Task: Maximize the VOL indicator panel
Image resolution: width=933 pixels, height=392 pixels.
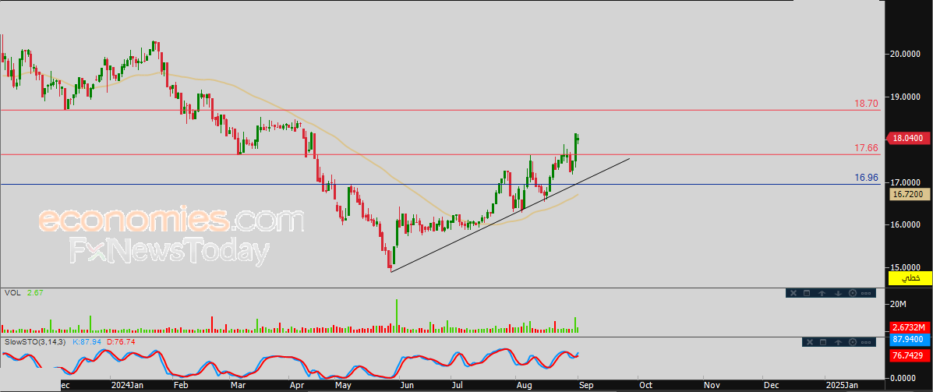Action: coord(807,293)
